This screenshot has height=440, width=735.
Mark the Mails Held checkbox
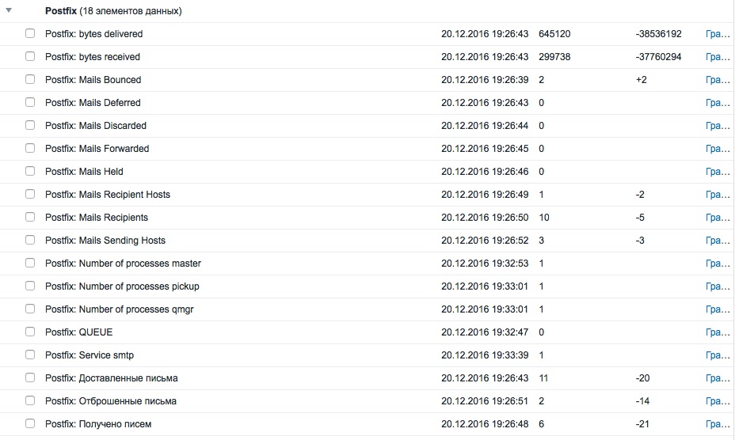click(30, 172)
